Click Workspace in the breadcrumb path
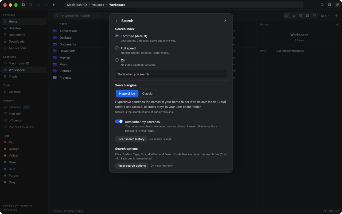Screen dimensions: 342x214 (x=117, y=5)
